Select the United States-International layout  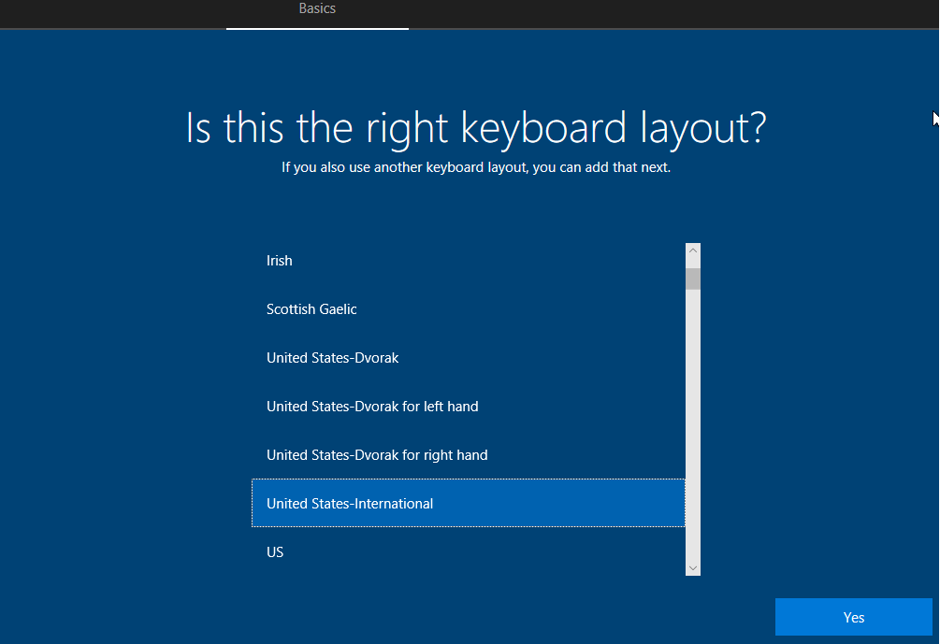(469, 503)
